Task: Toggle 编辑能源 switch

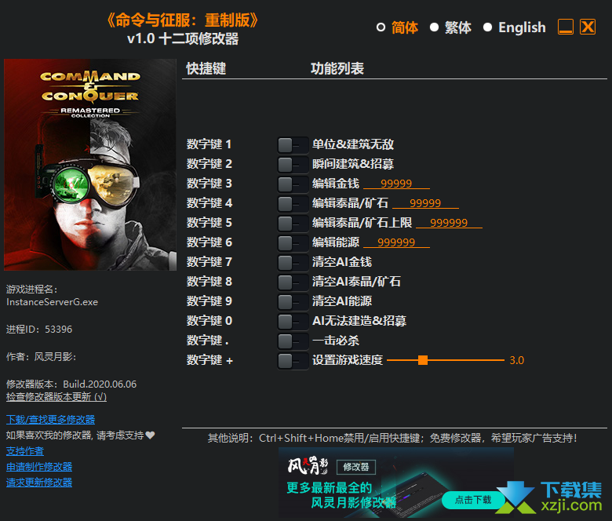Action: (x=293, y=242)
